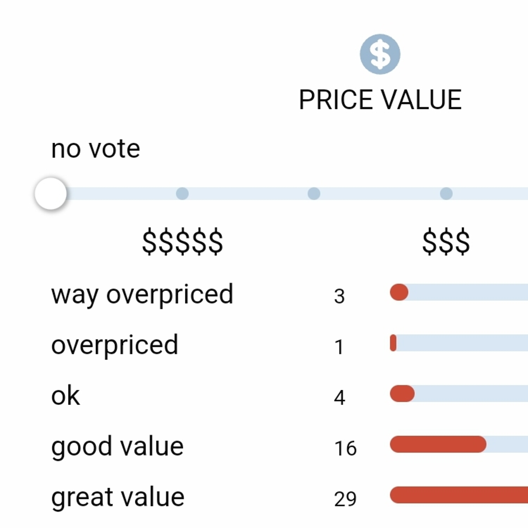Click the $$$ price label
Viewport: 528px width, 528px height.
click(x=446, y=242)
